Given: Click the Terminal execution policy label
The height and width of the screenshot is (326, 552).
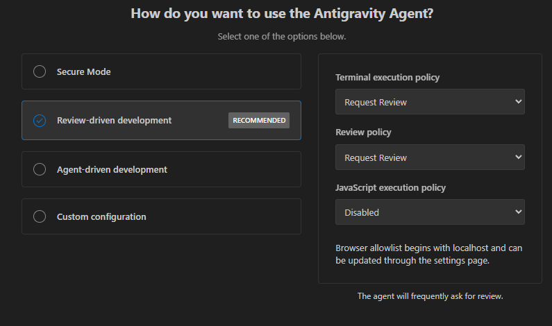Looking at the screenshot, I should point(387,78).
